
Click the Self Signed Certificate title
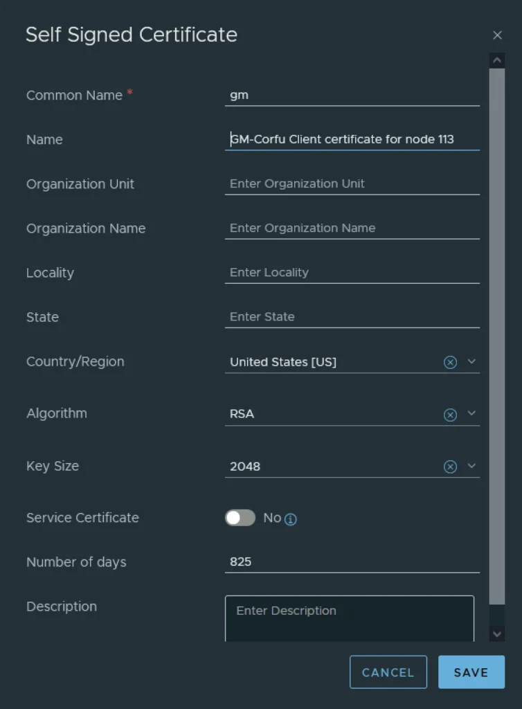(x=132, y=35)
